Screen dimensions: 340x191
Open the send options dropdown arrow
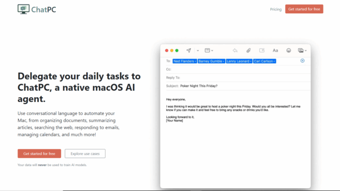click(x=198, y=51)
